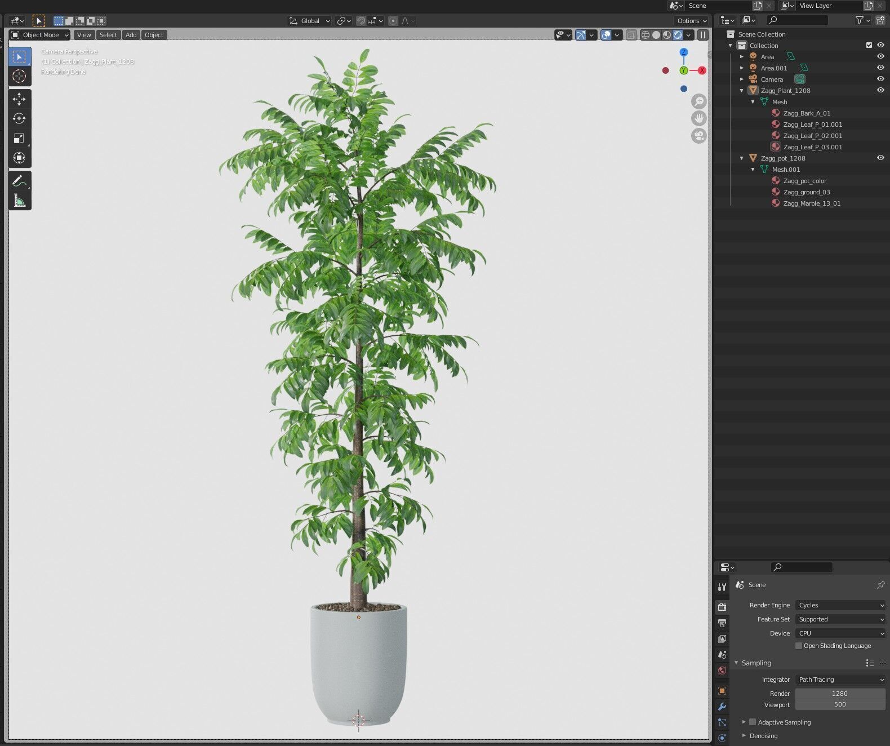890x746 pixels.
Task: Click the viewport zoom magnifier gizmo
Action: point(699,101)
